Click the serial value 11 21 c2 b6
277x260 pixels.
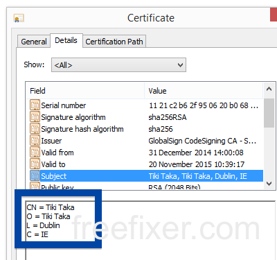click(204, 105)
